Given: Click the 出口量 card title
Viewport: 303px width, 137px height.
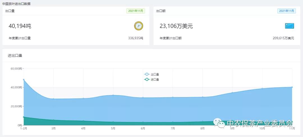Looking at the screenshot, I should click(x=10, y=11).
